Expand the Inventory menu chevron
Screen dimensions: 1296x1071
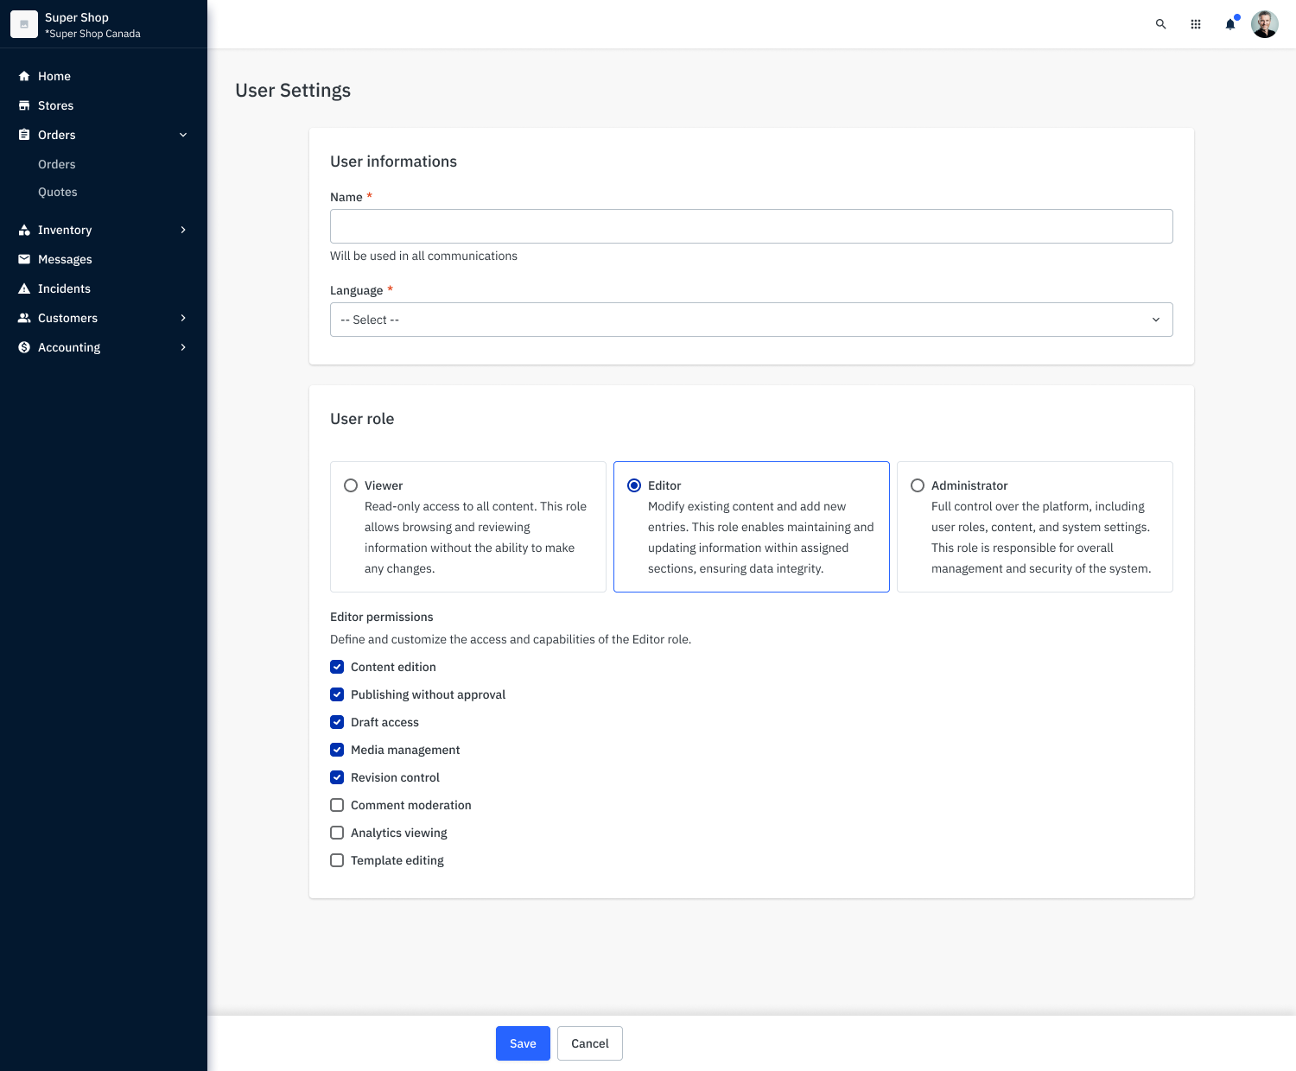pos(183,230)
